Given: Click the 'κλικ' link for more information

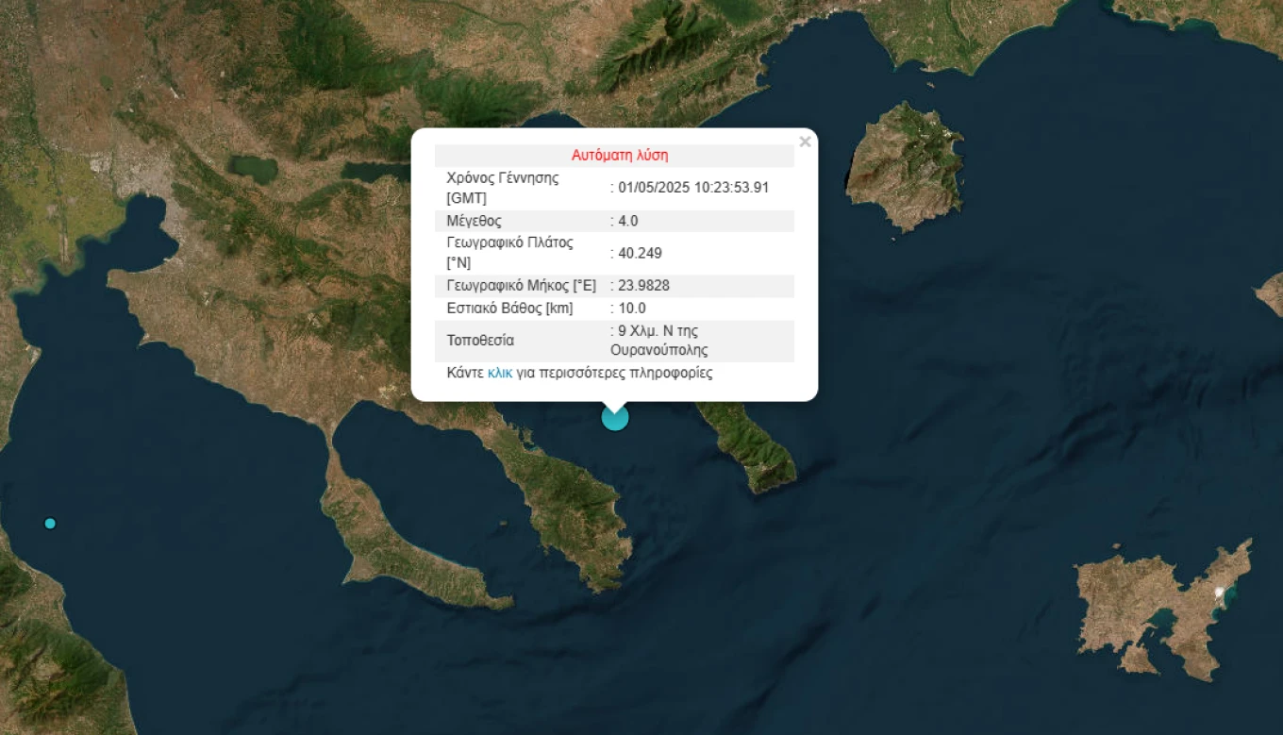Looking at the screenshot, I should coord(500,373).
